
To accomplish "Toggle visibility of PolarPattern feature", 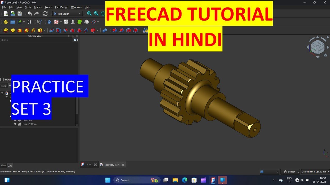I will point(15,124).
